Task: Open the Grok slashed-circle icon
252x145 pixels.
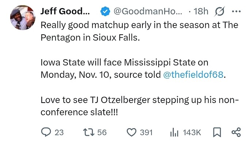Action: [219, 11]
